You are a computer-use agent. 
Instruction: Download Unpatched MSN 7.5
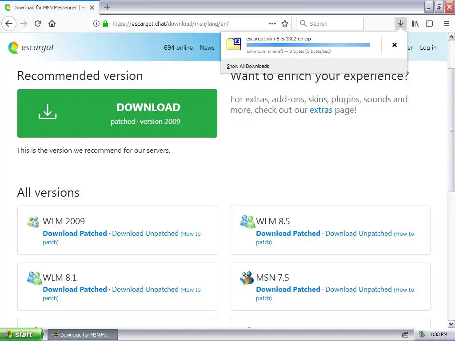tap(359, 289)
